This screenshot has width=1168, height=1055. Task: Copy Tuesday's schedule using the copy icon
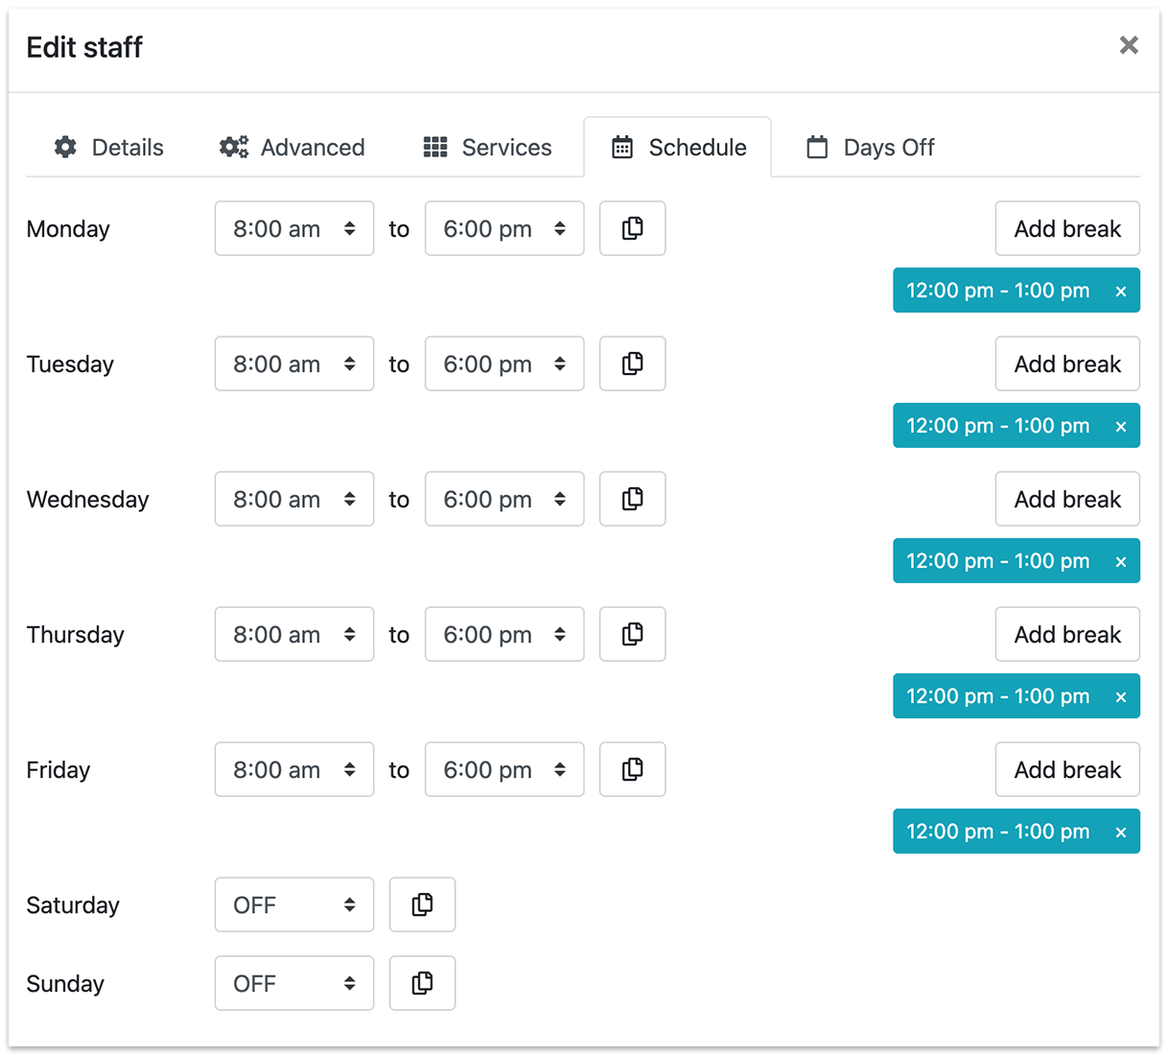(633, 363)
